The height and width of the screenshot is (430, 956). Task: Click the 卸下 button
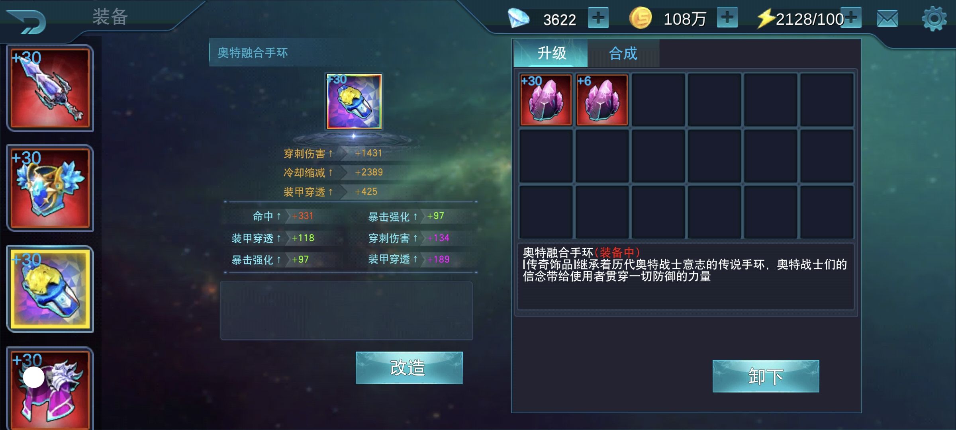click(x=766, y=376)
